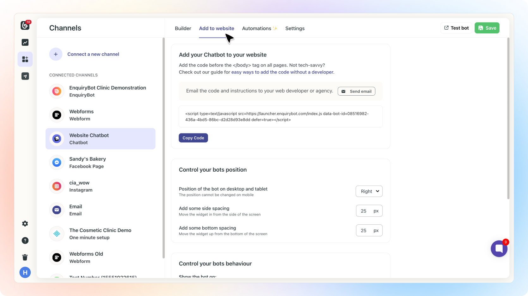The width and height of the screenshot is (528, 296).
Task: Switch to the Builder tab
Action: pos(183,28)
